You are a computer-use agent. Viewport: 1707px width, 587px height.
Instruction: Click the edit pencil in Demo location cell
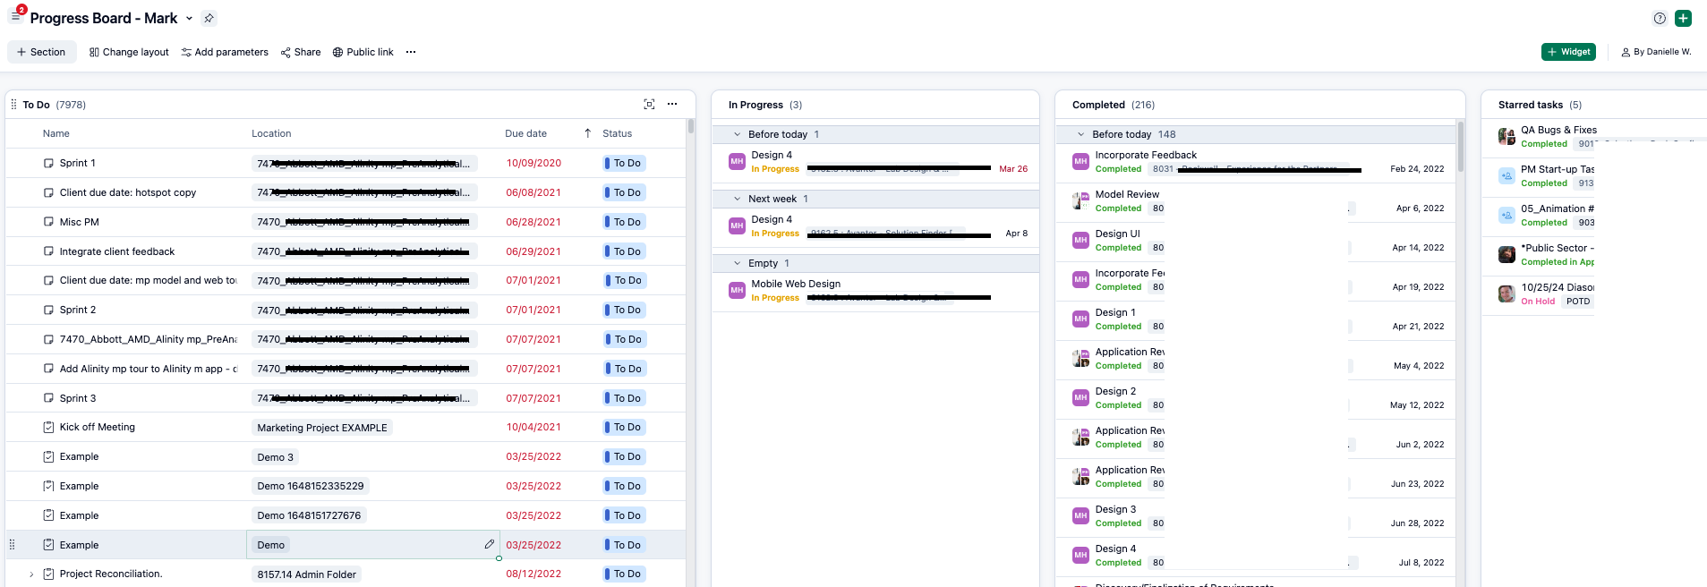(489, 544)
